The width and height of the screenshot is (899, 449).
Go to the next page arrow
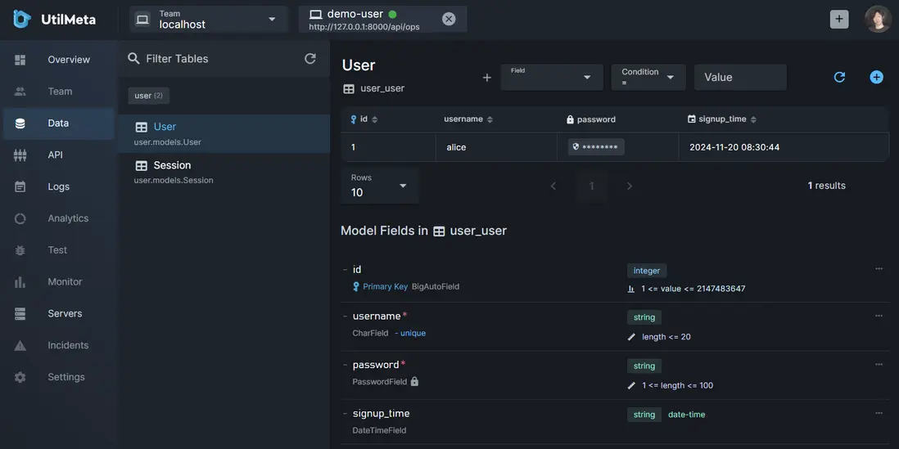pyautogui.click(x=630, y=186)
